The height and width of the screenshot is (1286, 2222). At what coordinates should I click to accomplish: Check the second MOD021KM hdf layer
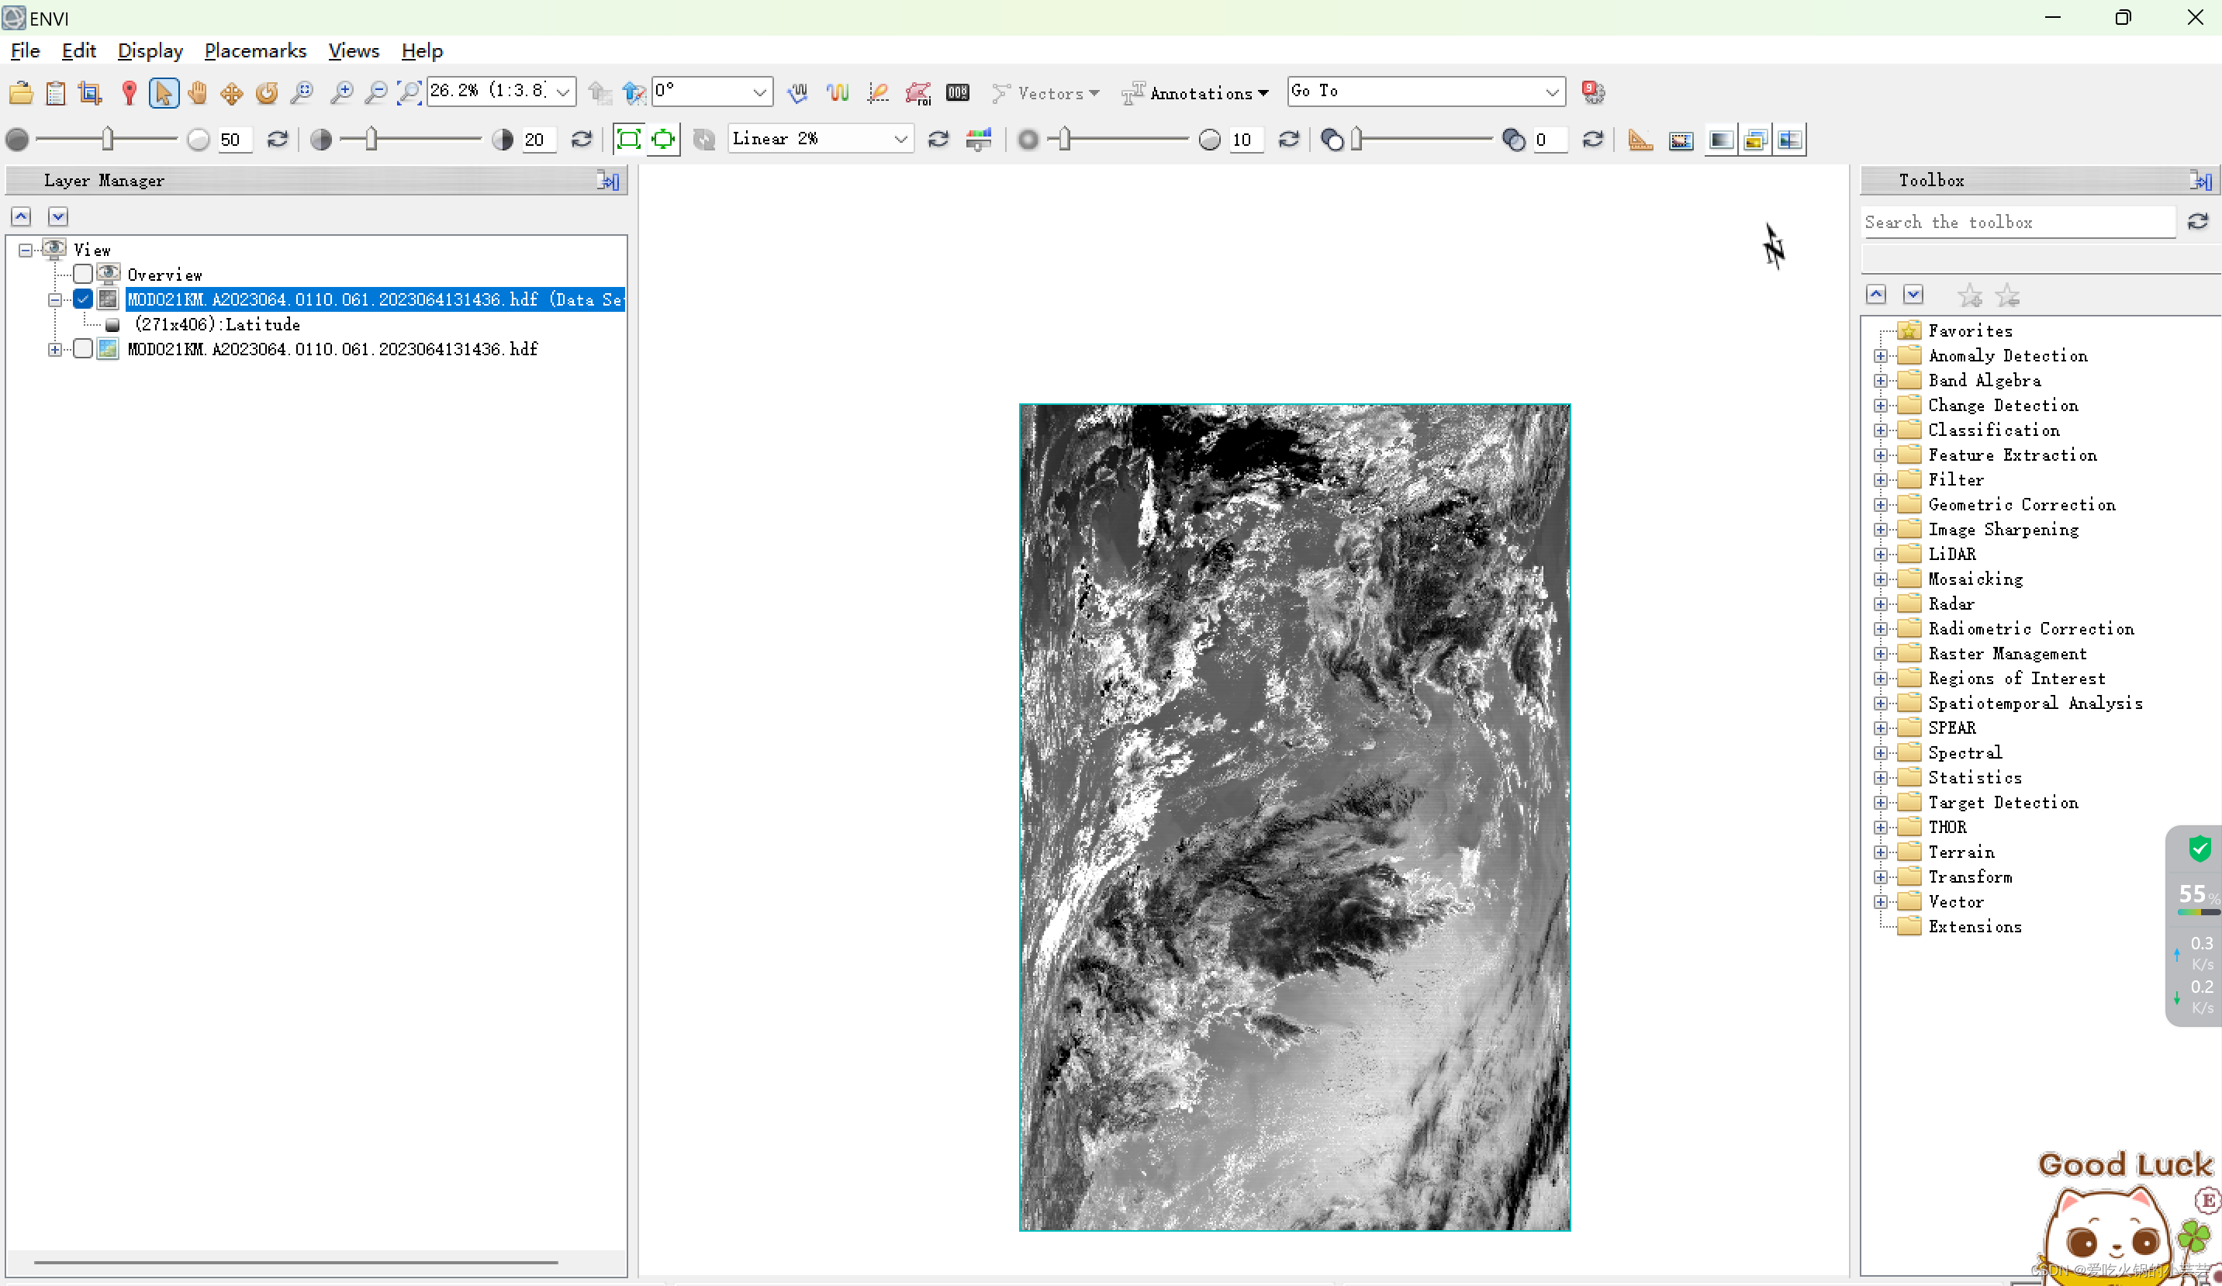(83, 349)
